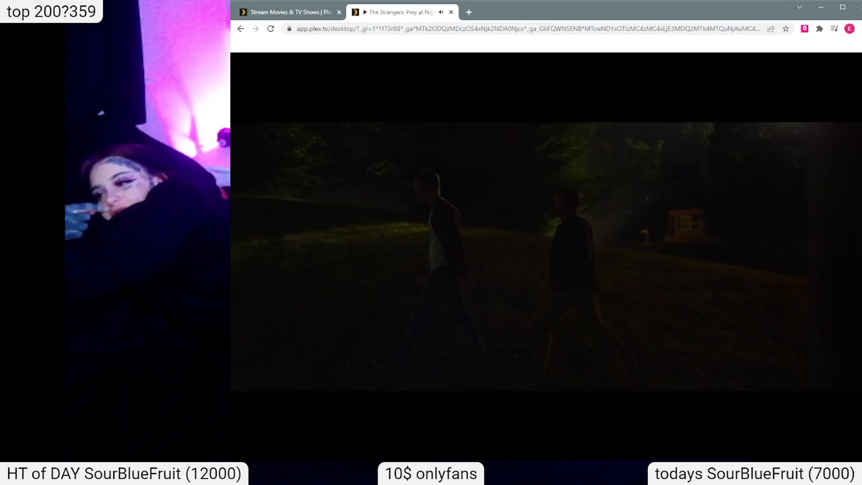
Task: Open the pink extension icon in toolbar
Action: point(805,29)
